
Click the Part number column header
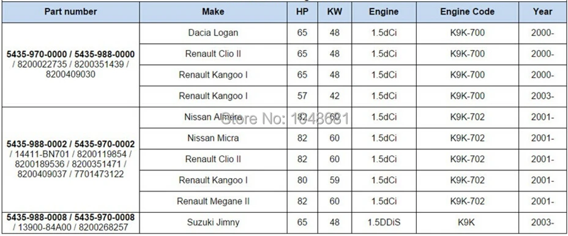pyautogui.click(x=70, y=12)
